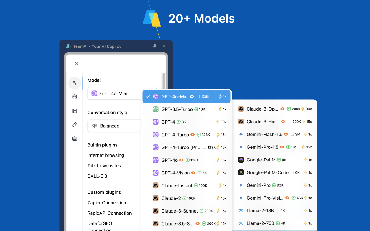Open the Balanced conversation style dropdown
The height and width of the screenshot is (231, 370).
(116, 126)
